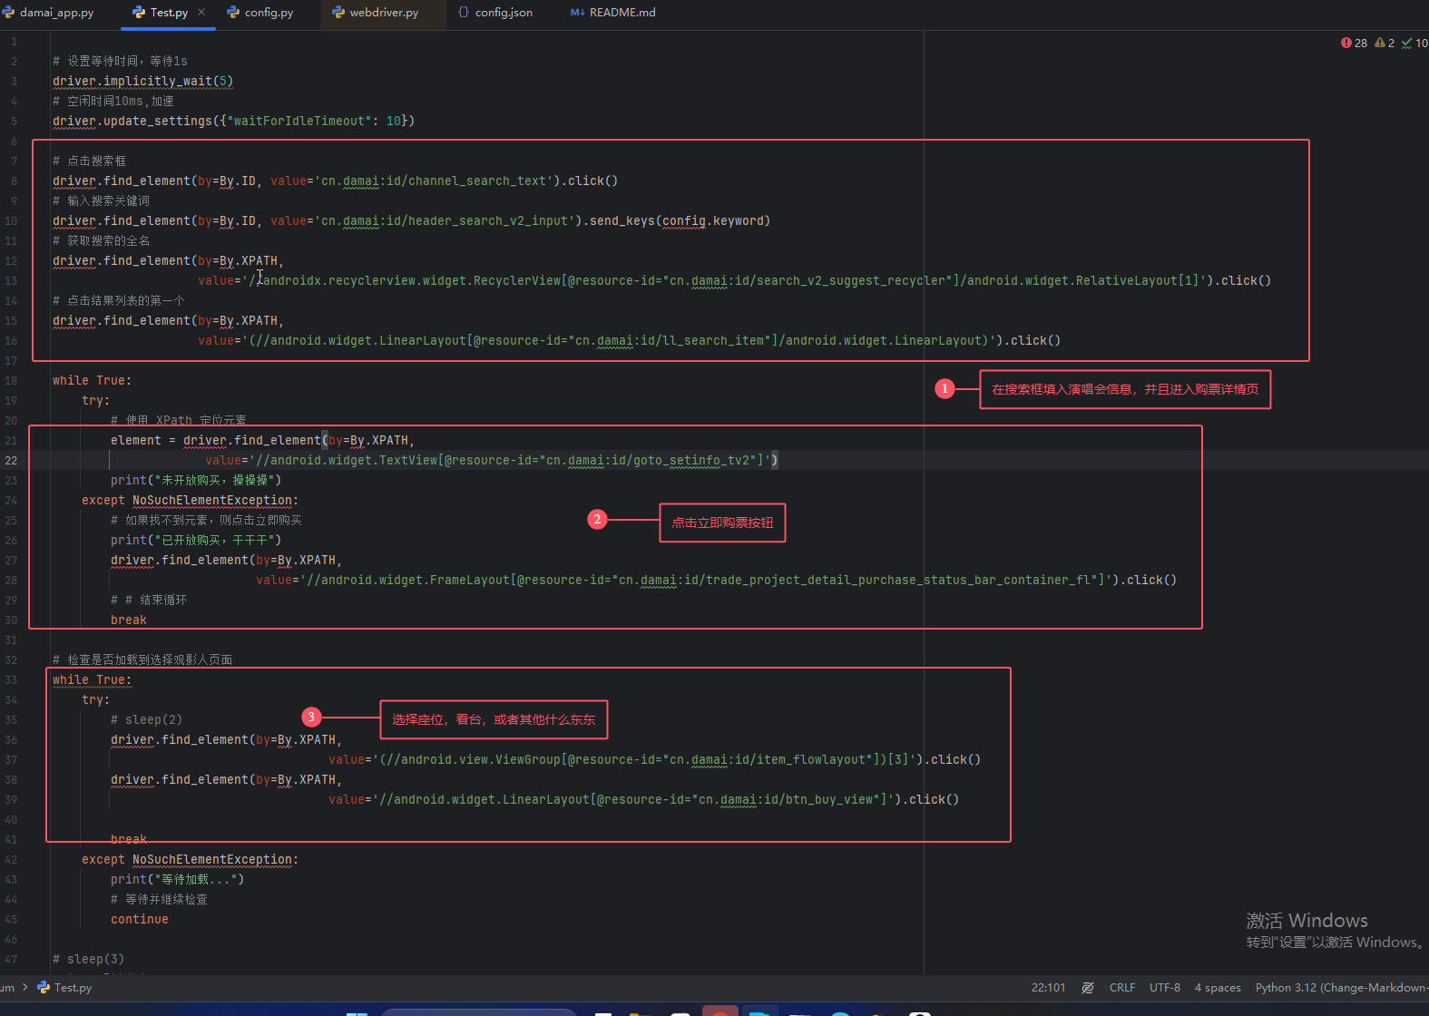Viewport: 1429px width, 1016px height.
Task: Click the ll_search_item XPath value line
Action: (629, 340)
